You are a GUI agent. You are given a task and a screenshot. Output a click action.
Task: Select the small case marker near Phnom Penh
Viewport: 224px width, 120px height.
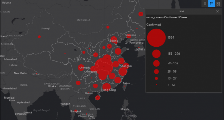click(x=87, y=114)
